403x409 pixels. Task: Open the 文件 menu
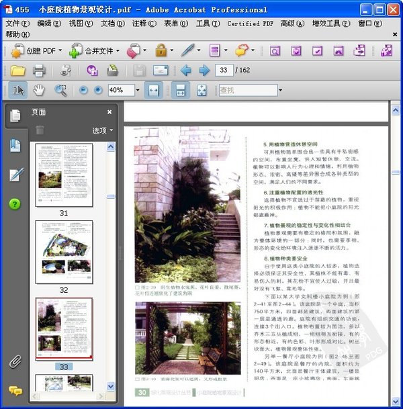[17, 24]
